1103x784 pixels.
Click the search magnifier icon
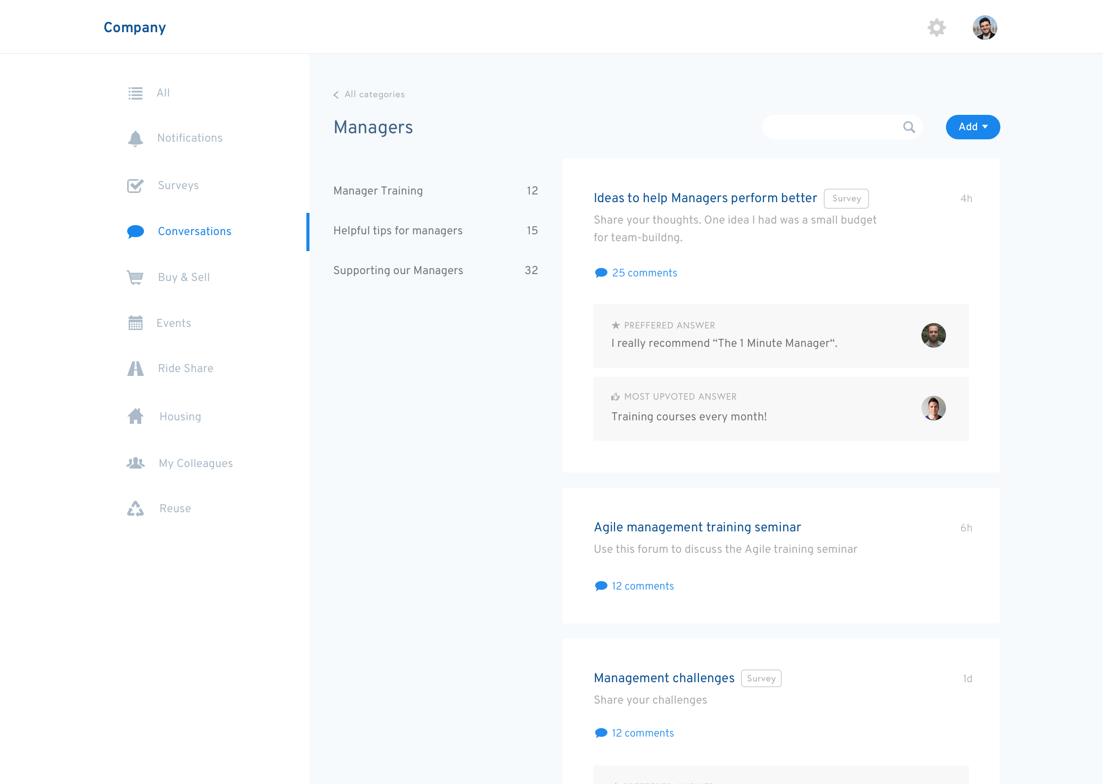pyautogui.click(x=908, y=127)
